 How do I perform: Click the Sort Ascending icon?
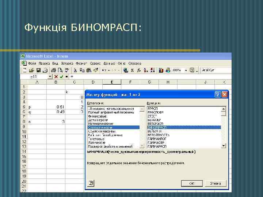[146, 70]
